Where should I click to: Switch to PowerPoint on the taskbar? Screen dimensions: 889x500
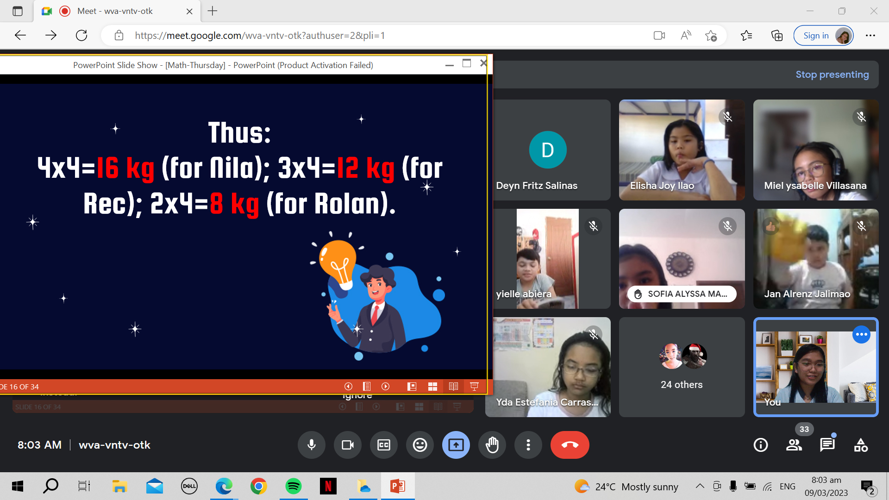click(x=398, y=486)
